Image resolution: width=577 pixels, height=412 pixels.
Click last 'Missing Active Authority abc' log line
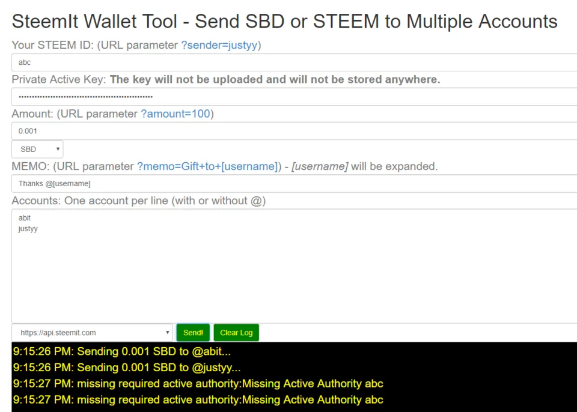click(x=198, y=400)
